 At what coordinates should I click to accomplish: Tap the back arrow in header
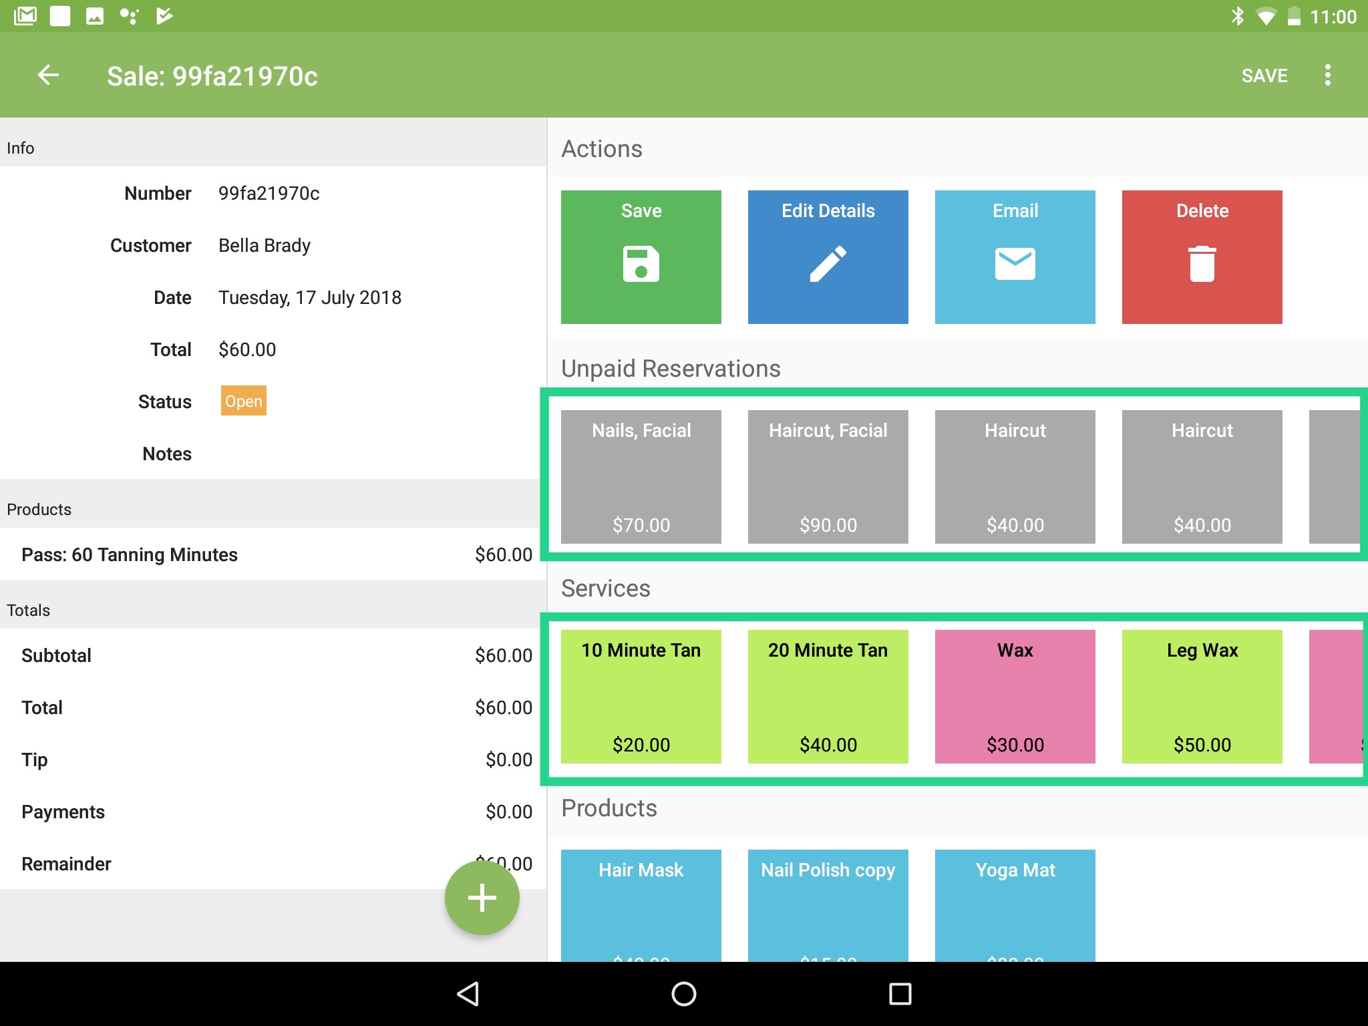[x=48, y=75]
